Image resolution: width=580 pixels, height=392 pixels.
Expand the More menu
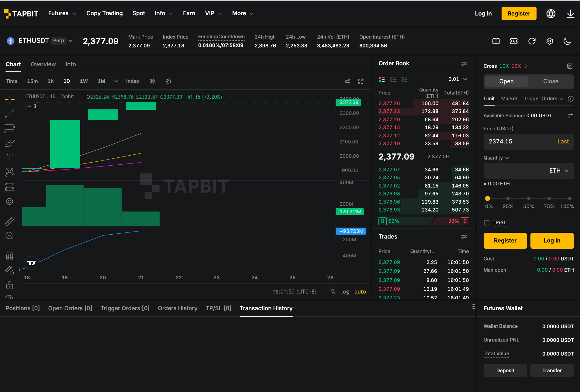click(243, 13)
